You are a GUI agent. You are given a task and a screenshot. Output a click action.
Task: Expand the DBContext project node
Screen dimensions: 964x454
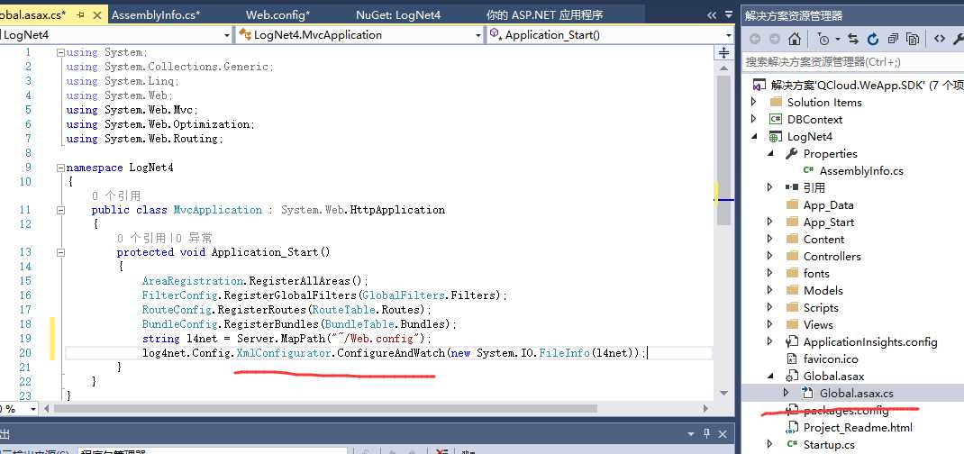754,119
